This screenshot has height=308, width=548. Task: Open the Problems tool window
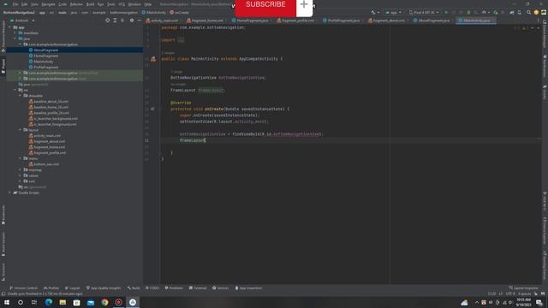point(174,288)
